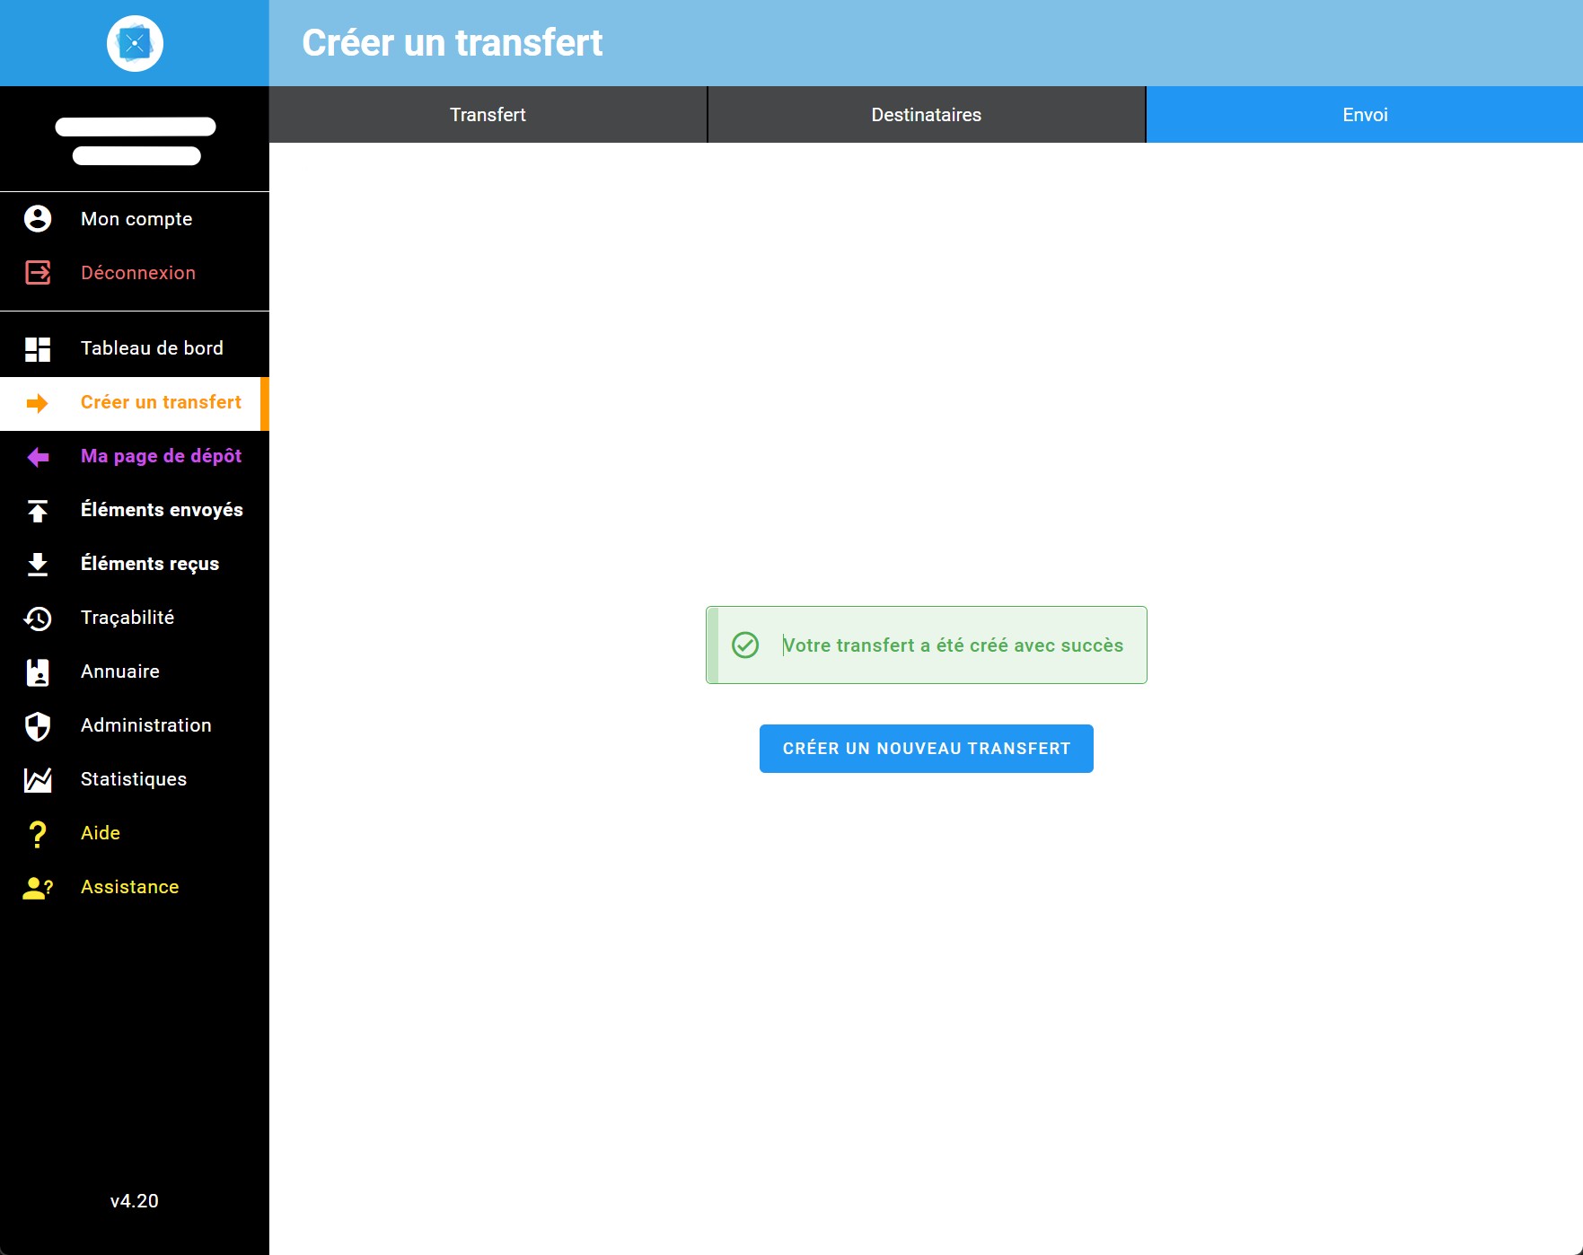Switch to the Transfert tab
The image size is (1583, 1255).
click(x=488, y=114)
